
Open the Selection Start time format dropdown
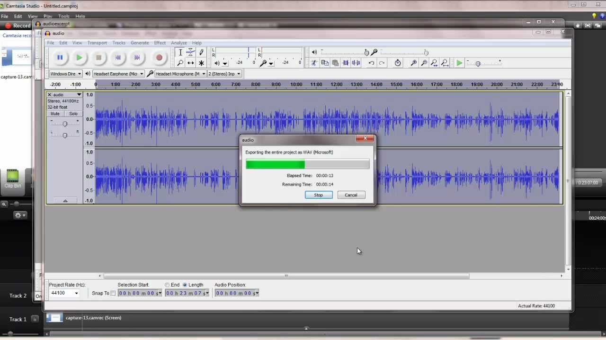click(x=160, y=293)
